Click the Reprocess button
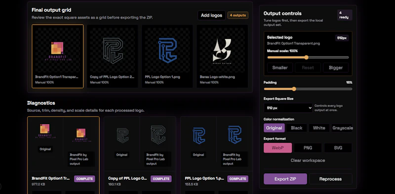Screen dimensions: 395x194 tap(330, 179)
